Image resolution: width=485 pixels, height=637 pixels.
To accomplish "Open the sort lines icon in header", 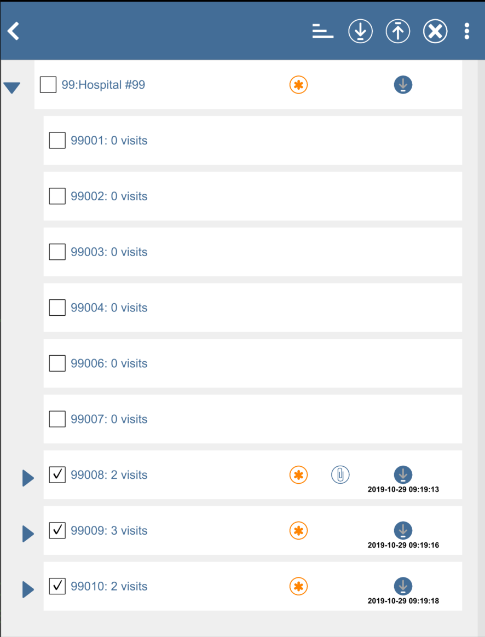I will [x=323, y=31].
